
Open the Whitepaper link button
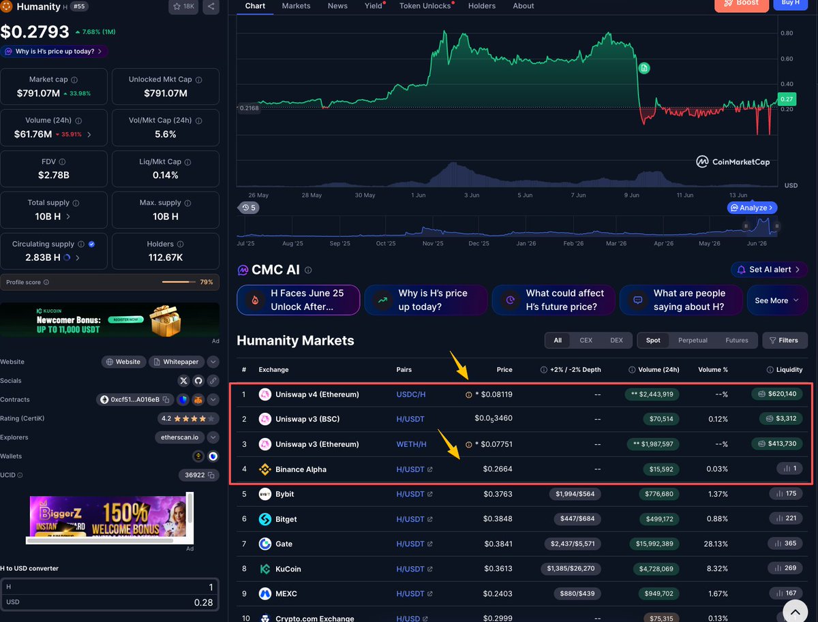pos(177,362)
